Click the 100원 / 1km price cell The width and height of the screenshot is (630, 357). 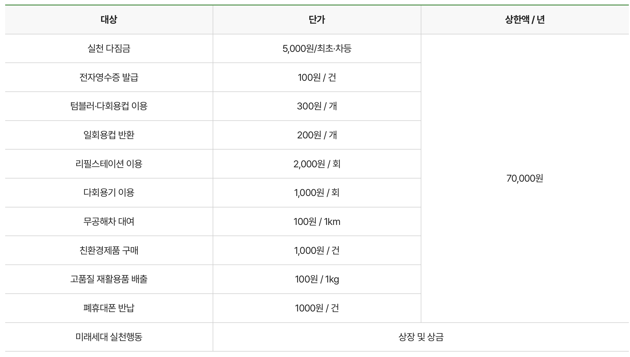pos(317,221)
